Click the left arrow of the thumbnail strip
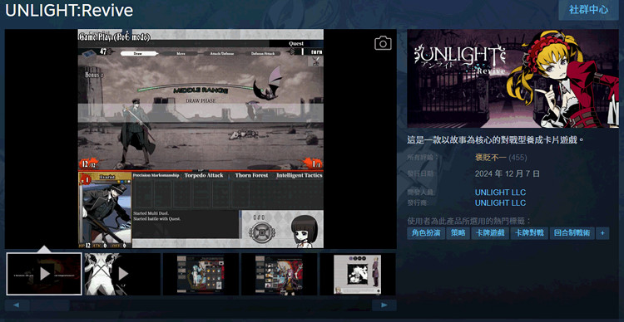The image size is (624, 322). click(17, 305)
